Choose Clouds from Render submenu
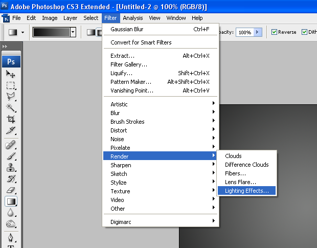 [246, 156]
